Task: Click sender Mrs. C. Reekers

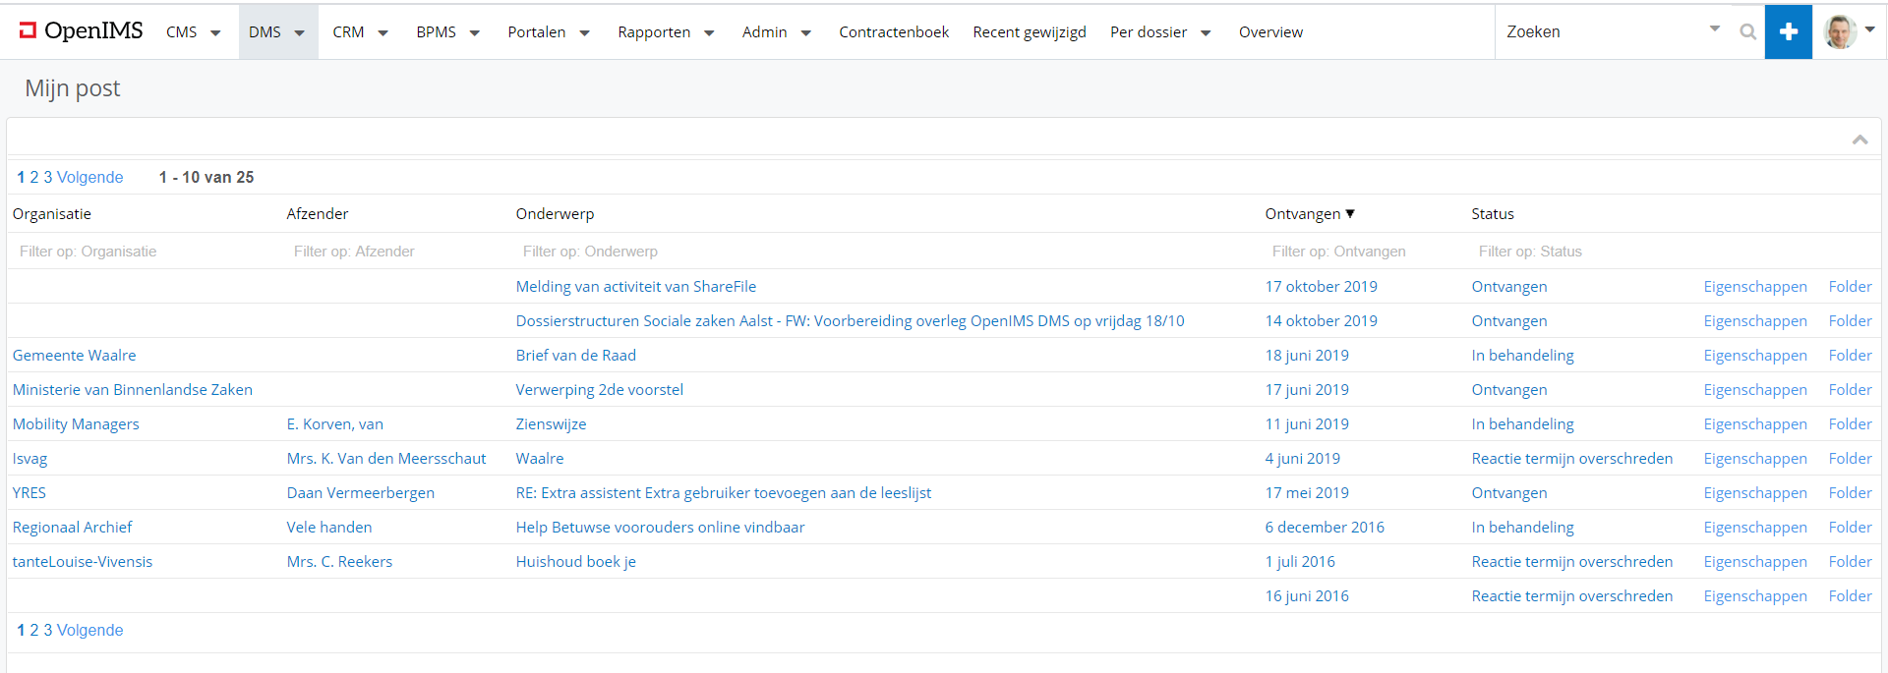Action: [x=339, y=562]
